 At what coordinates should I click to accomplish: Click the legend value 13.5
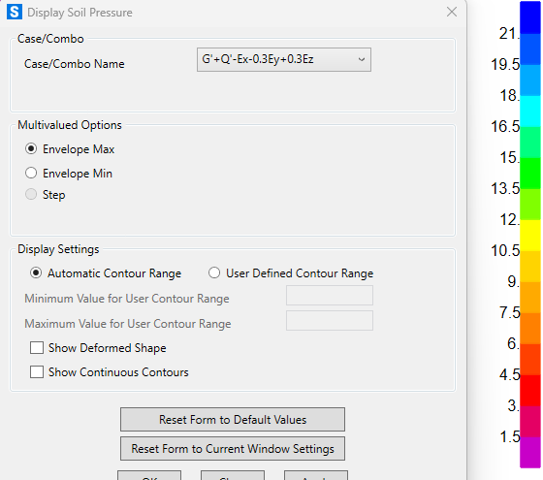pos(505,189)
